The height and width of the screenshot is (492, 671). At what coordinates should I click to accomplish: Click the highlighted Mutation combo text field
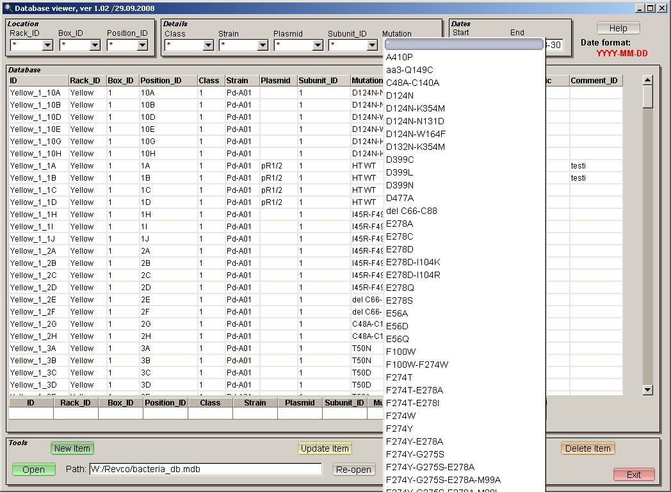464,44
